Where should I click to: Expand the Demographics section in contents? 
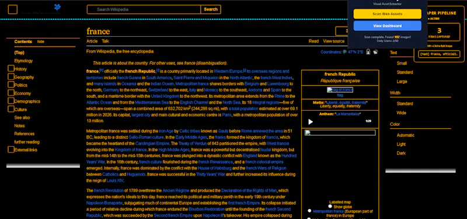(x=11, y=101)
